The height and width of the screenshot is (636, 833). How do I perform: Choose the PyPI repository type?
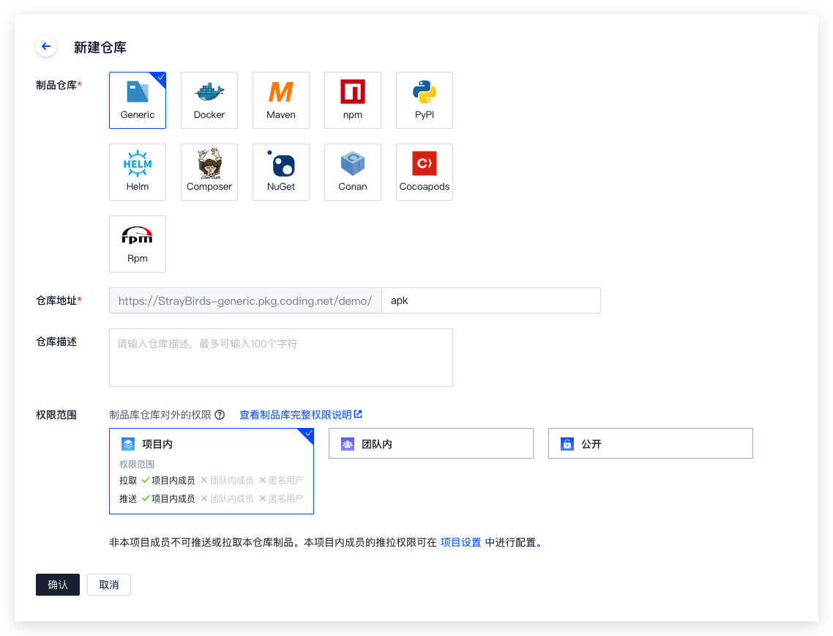(425, 100)
